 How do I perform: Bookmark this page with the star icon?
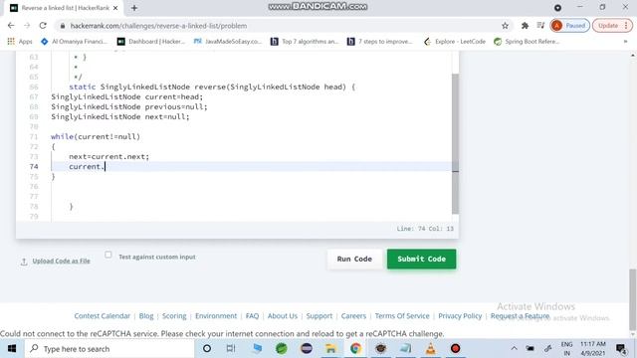pyautogui.click(x=505, y=26)
